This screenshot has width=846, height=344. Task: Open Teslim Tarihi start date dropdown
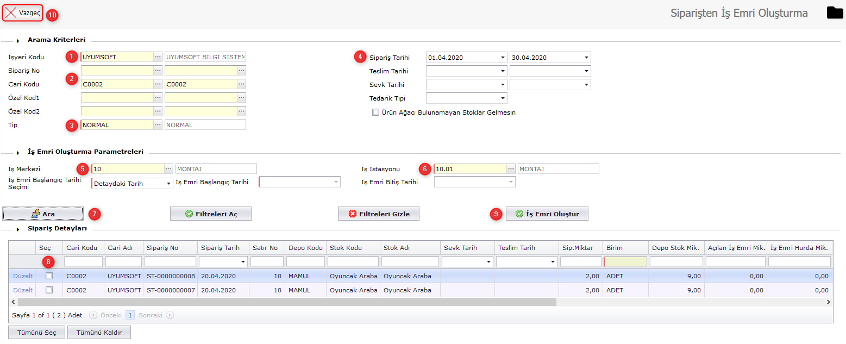503,71
